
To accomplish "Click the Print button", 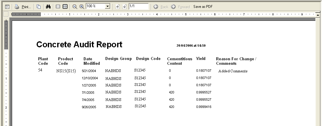I will [23, 6].
